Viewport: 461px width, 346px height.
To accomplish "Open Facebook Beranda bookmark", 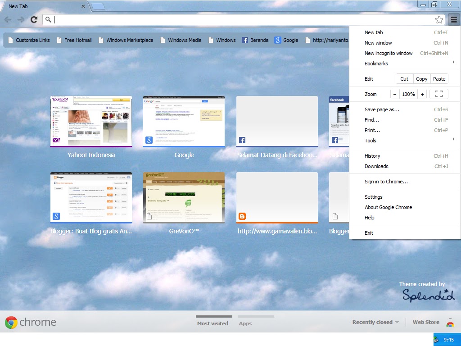I will [255, 40].
